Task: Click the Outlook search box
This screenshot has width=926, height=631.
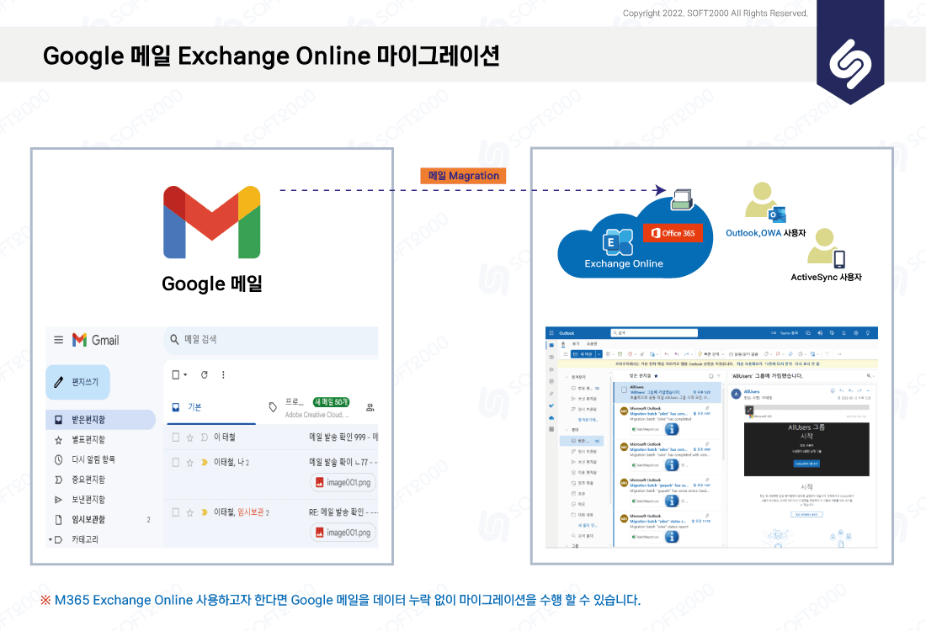Action: click(x=654, y=333)
